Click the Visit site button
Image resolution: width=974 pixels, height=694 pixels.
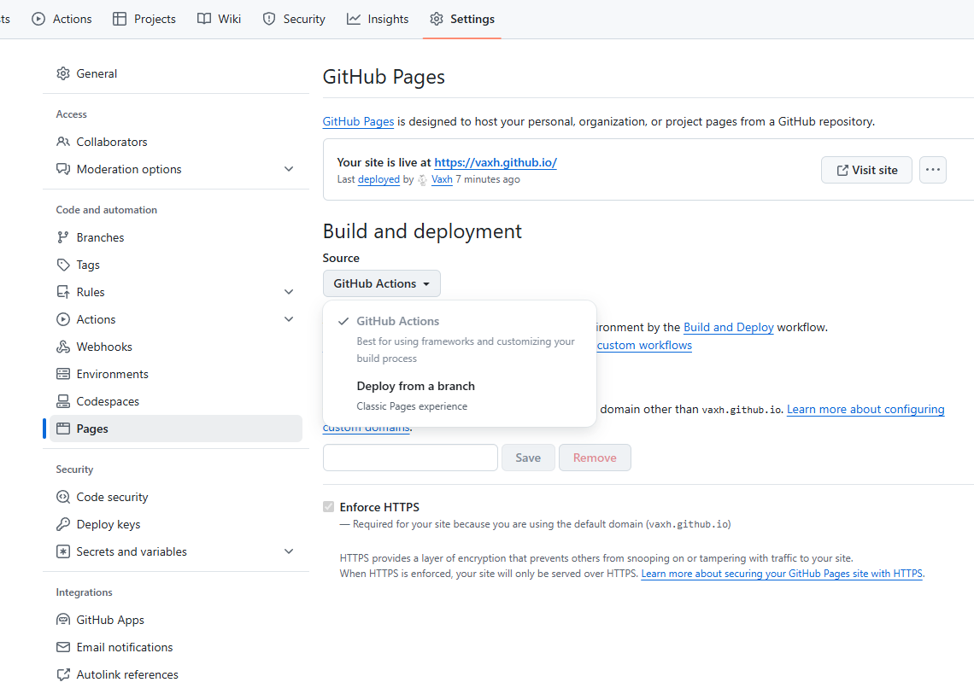pos(866,170)
